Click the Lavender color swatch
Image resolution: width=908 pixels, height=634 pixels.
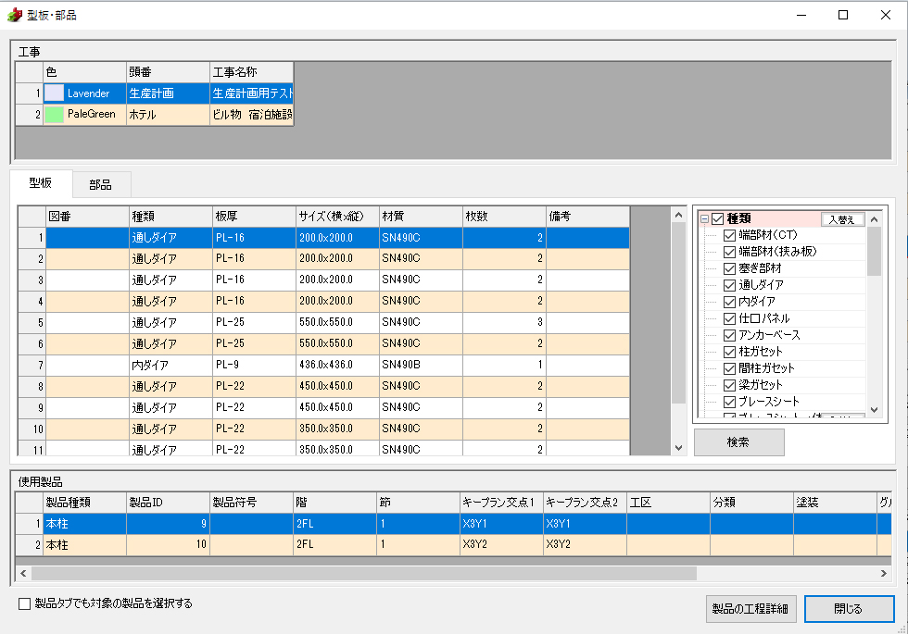[56, 93]
